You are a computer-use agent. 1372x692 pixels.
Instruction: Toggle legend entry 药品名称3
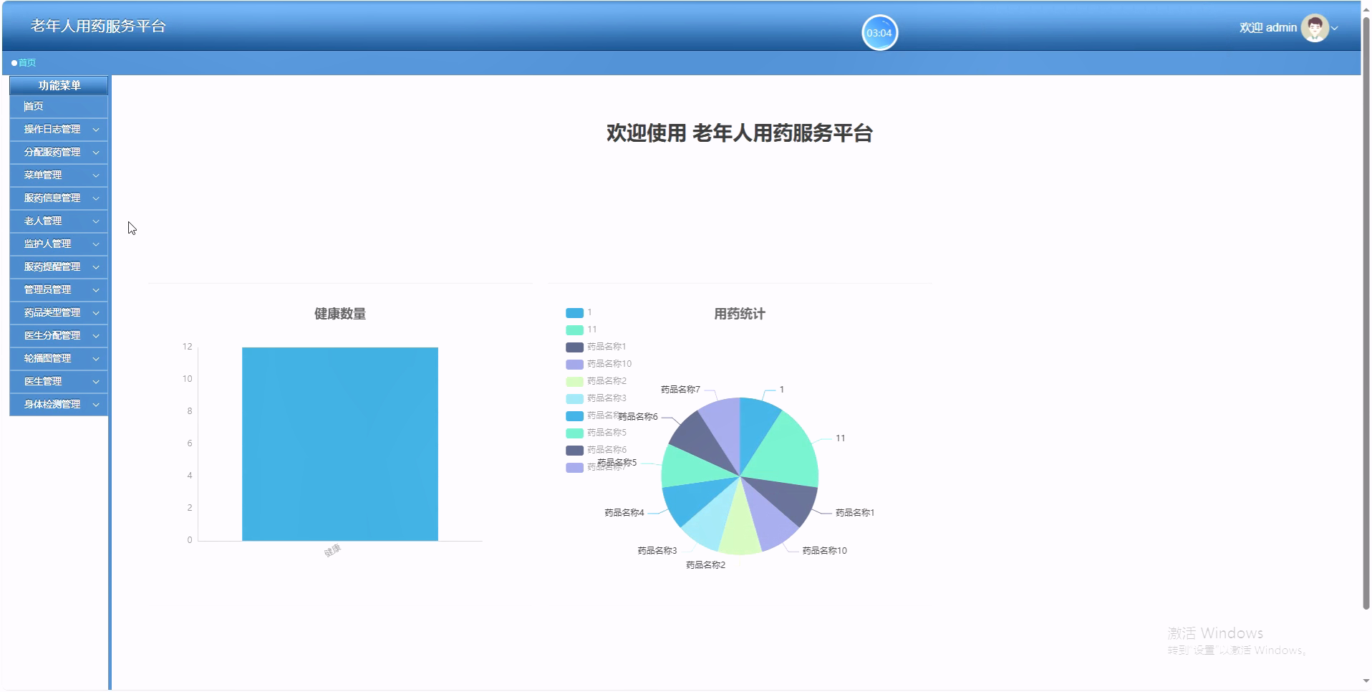coord(596,399)
